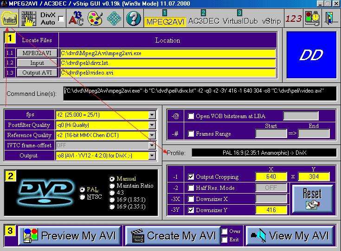Click the Downsizer Y value 416
The height and width of the screenshot is (251, 341).
click(271, 210)
